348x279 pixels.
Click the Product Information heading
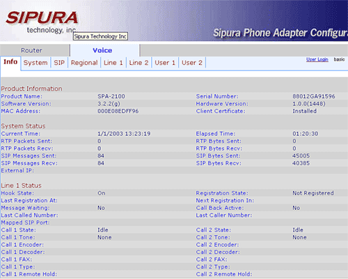click(x=31, y=89)
